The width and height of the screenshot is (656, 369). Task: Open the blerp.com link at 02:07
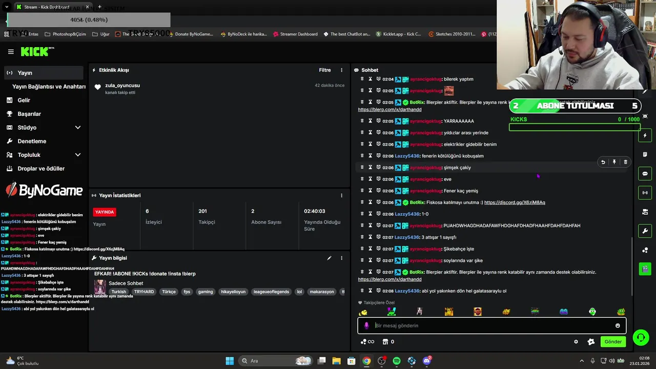[389, 279]
